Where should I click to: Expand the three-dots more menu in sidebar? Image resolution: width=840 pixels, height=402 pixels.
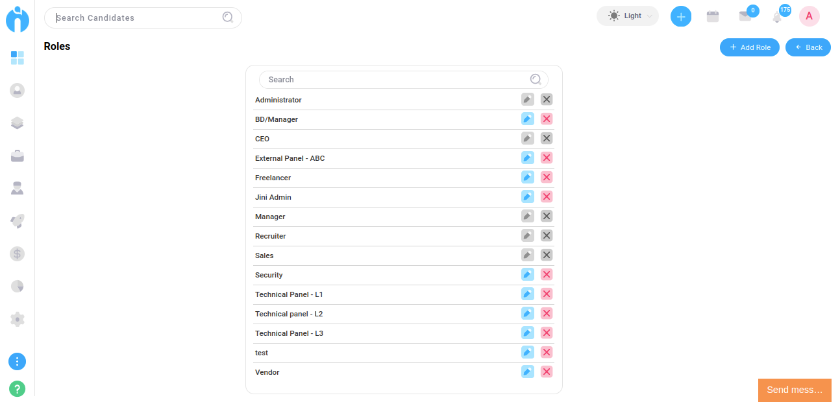click(x=18, y=362)
